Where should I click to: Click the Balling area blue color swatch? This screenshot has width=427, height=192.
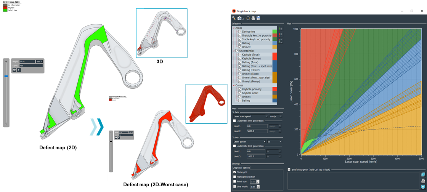click(274, 43)
